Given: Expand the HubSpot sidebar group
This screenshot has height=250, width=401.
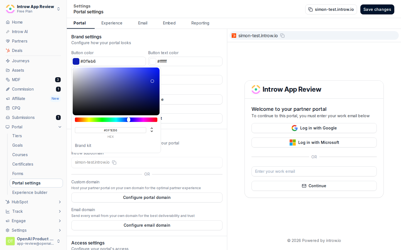Looking at the screenshot, I should [x=60, y=202].
